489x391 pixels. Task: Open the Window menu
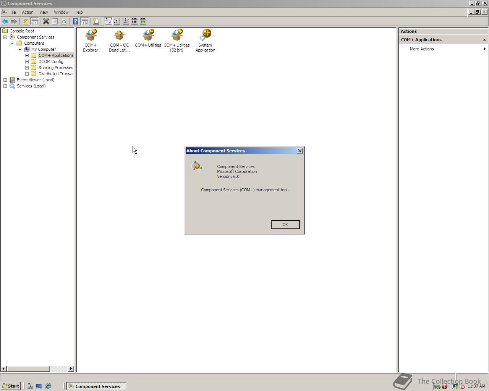(61, 12)
